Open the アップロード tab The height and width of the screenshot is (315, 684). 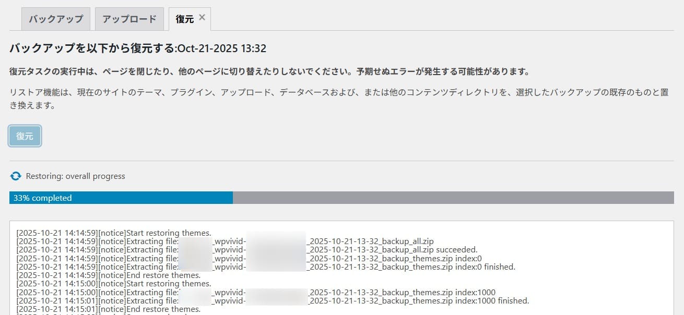[x=129, y=19]
